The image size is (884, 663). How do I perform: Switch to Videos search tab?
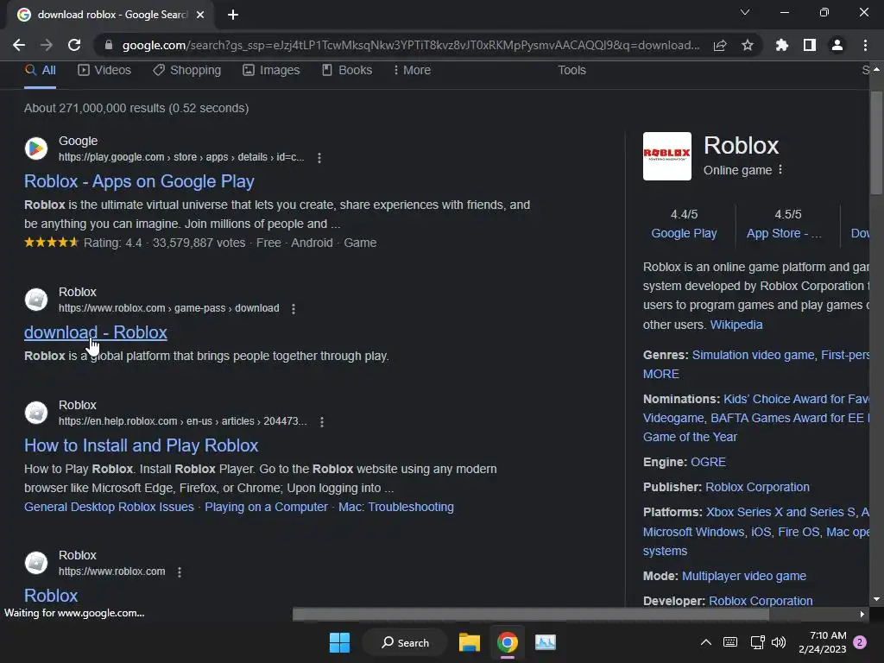point(104,71)
